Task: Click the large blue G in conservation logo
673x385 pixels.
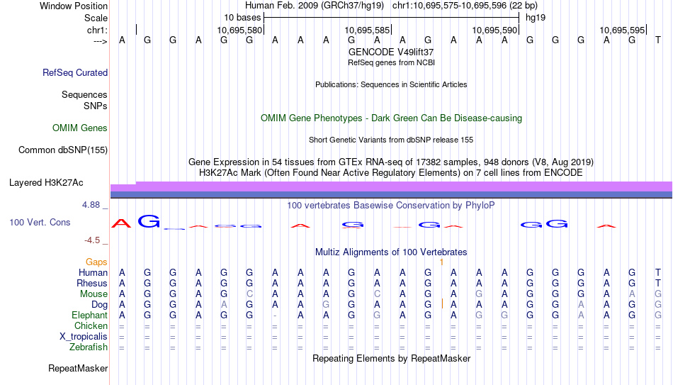Action: (149, 221)
